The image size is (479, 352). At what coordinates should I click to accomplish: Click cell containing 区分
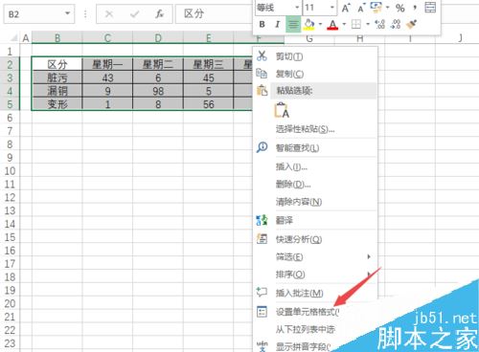pos(57,64)
